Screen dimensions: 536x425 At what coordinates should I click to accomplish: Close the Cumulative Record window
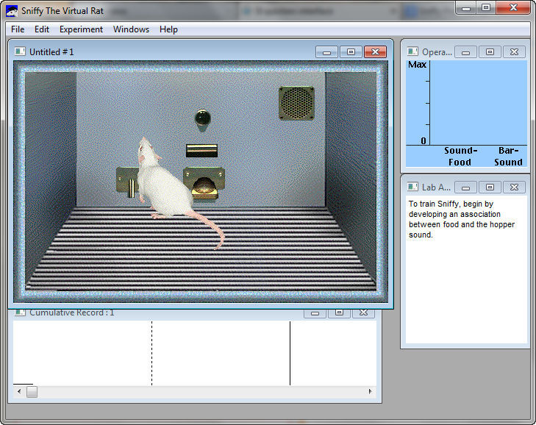coord(363,312)
